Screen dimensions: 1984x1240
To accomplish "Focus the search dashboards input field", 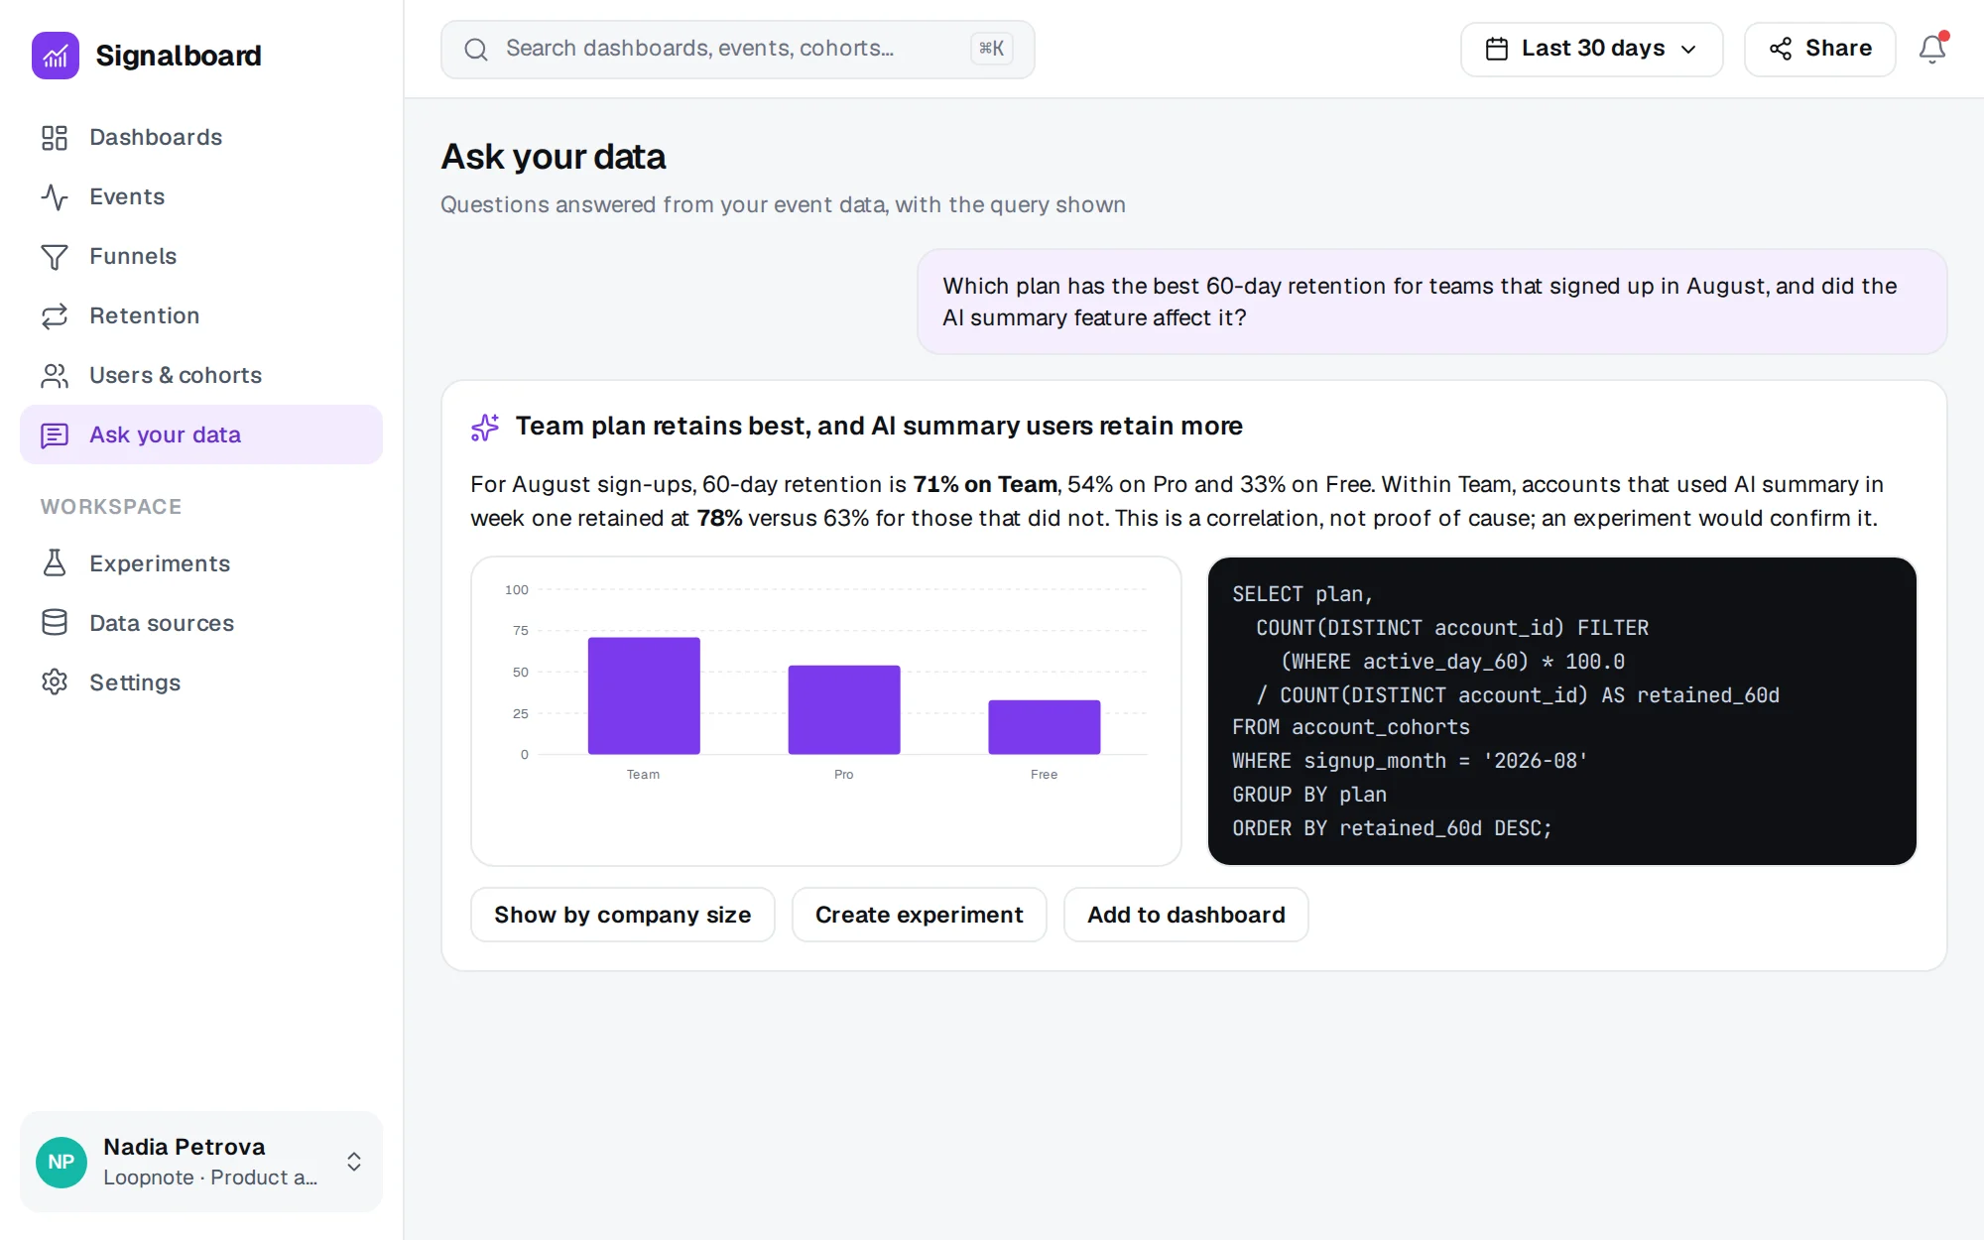I will tap(737, 50).
